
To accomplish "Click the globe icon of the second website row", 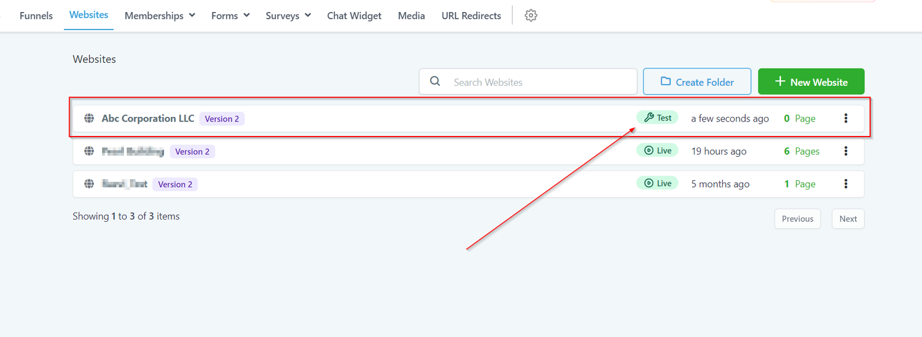I will pos(89,151).
